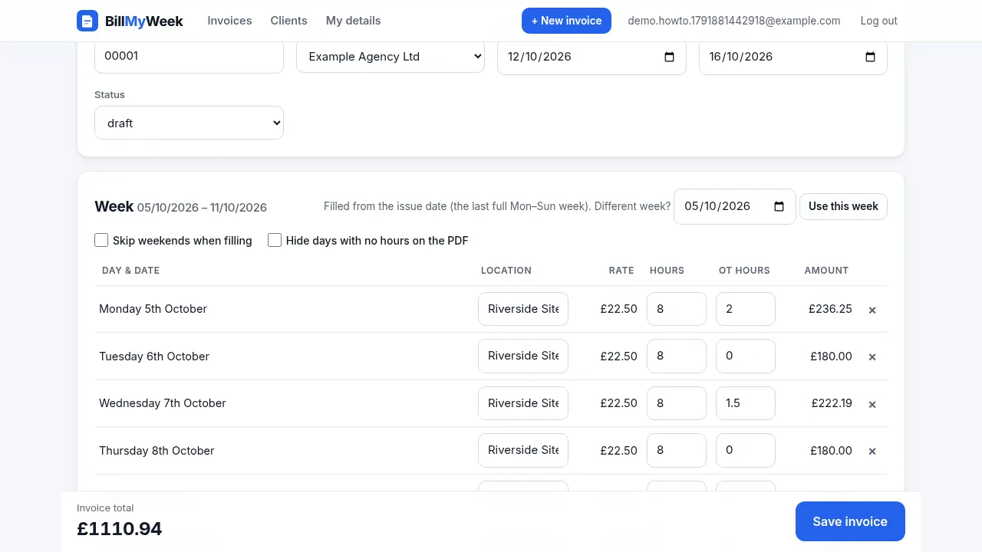Click the invoice total £1110.94
This screenshot has height=552, width=982.
point(120,529)
